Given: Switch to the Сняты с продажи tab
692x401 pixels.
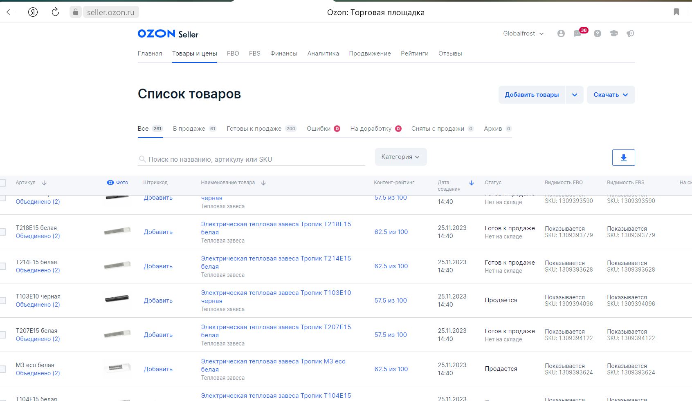Looking at the screenshot, I should click(x=443, y=129).
